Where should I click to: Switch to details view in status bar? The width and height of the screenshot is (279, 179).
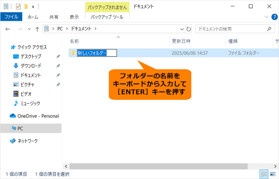pos(264,174)
